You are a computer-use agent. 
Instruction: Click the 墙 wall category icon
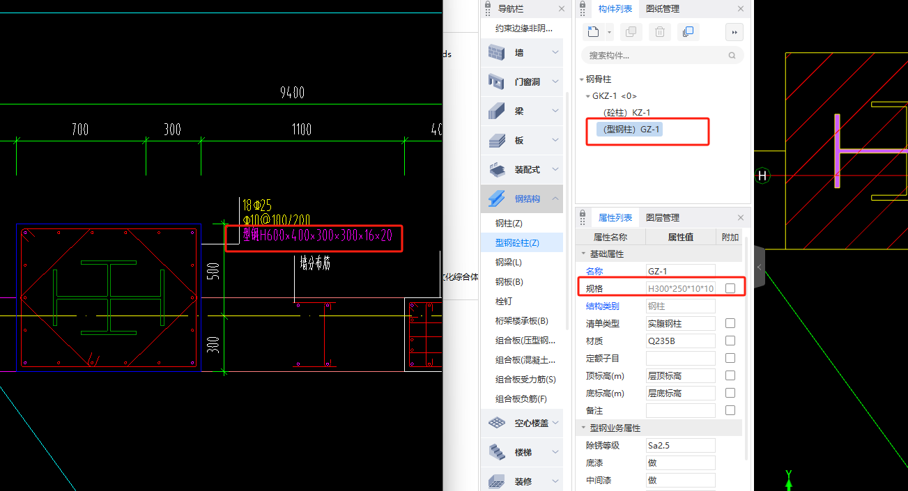pyautogui.click(x=496, y=52)
